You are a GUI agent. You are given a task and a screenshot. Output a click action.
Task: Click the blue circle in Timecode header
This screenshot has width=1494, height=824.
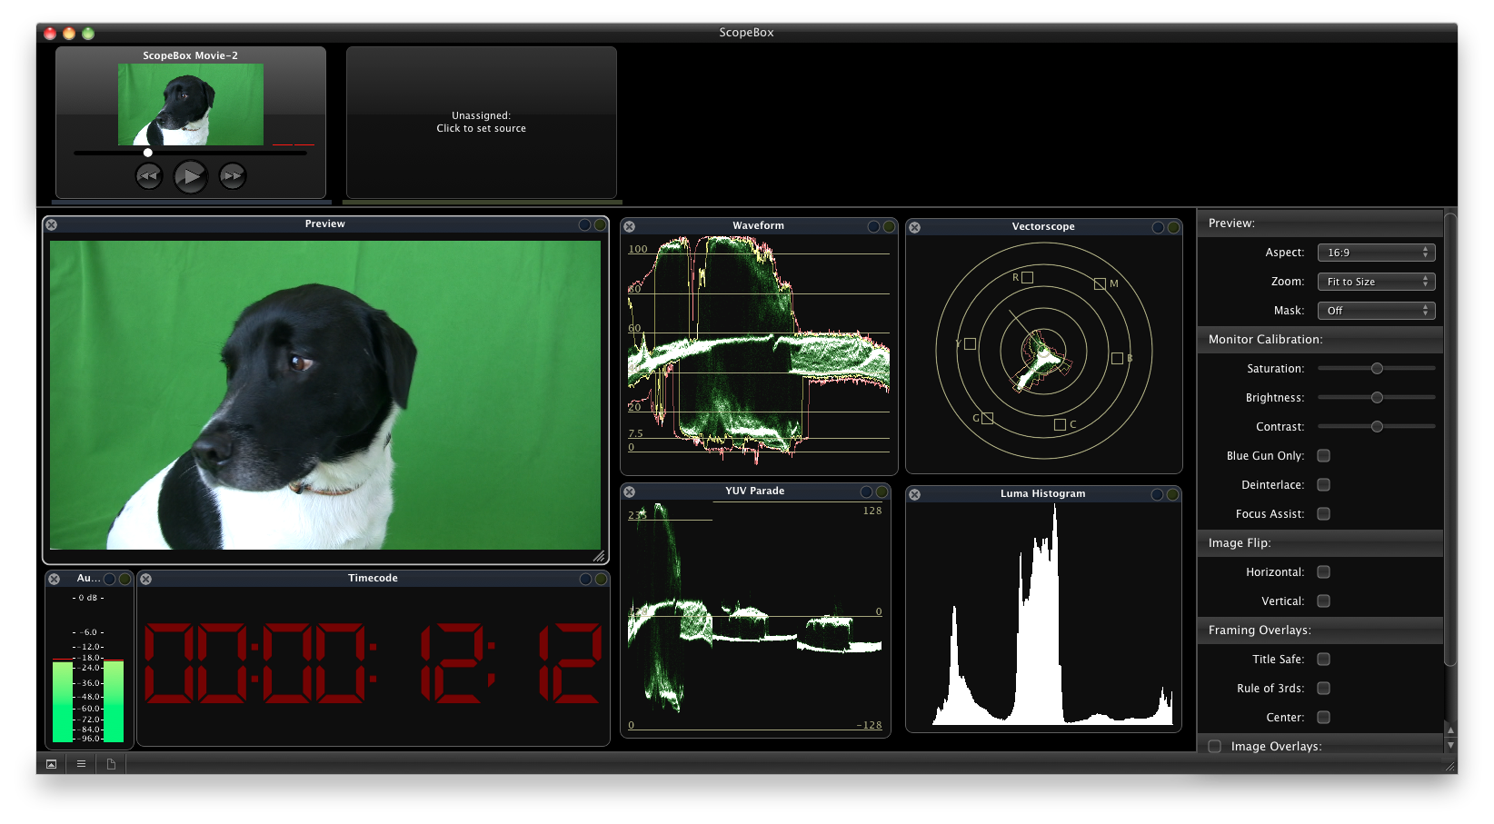[586, 579]
